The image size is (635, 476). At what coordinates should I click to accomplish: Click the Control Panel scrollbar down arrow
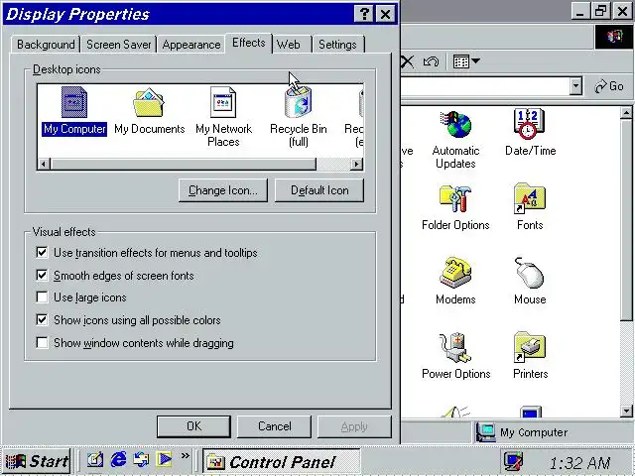coord(626,411)
